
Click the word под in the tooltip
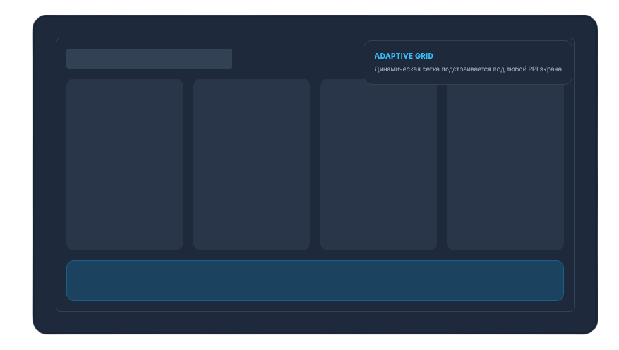click(x=500, y=69)
